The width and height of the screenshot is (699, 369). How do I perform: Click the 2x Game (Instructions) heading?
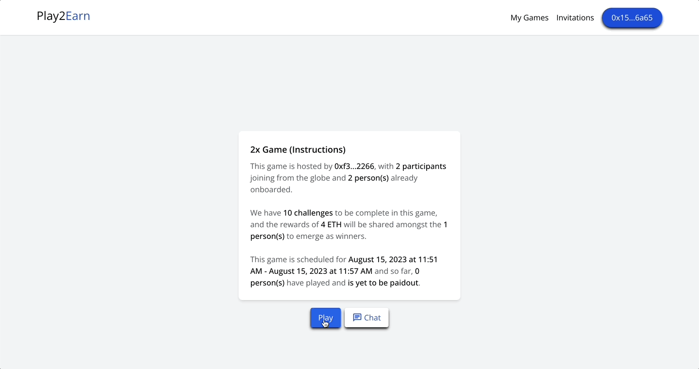point(298,150)
